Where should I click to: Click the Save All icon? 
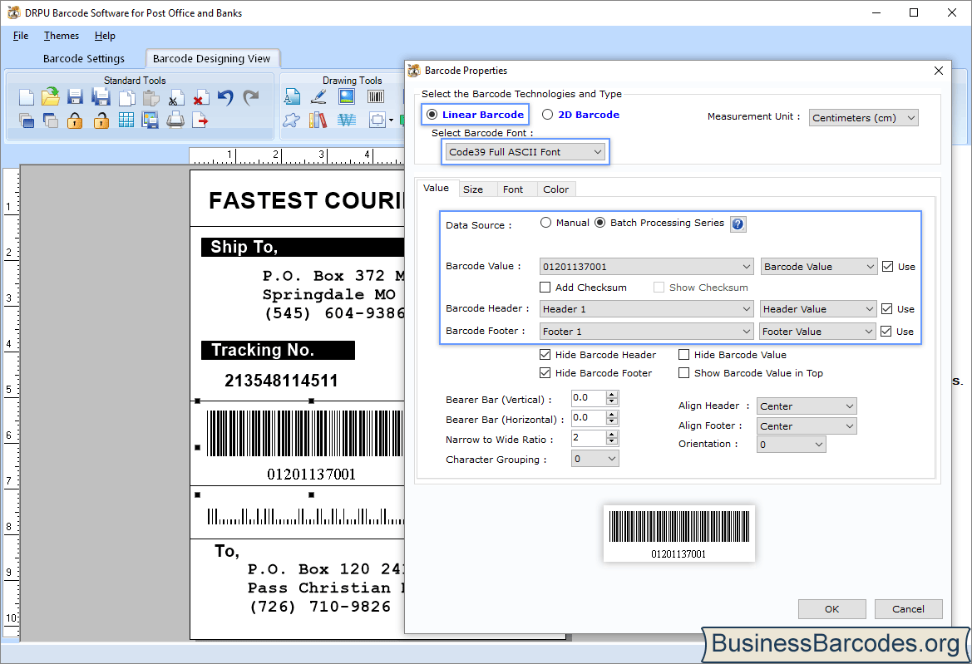pos(101,97)
